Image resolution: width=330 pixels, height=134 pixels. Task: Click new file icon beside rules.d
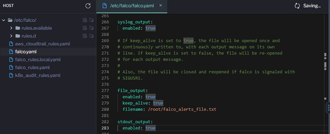(x=85, y=36)
